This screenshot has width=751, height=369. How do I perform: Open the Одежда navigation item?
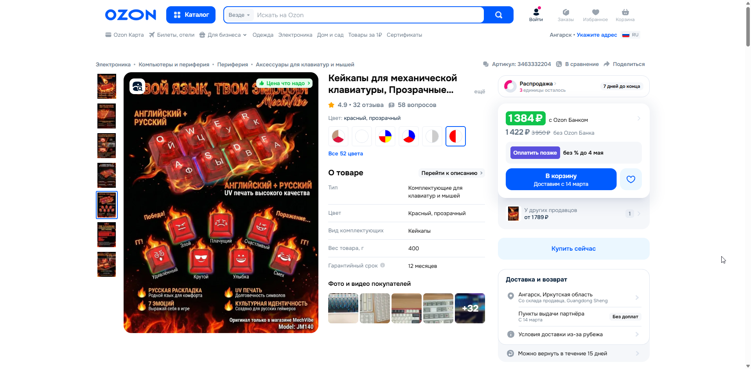pyautogui.click(x=263, y=35)
